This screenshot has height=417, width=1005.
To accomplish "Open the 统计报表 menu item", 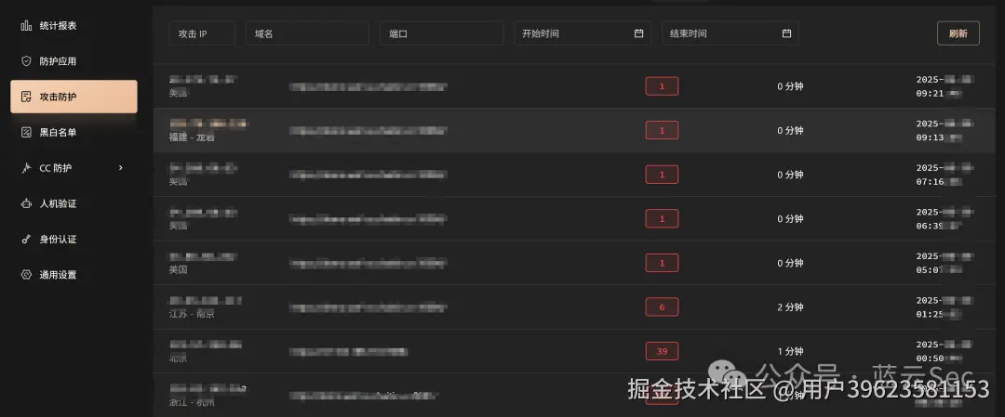I will coord(74,26).
